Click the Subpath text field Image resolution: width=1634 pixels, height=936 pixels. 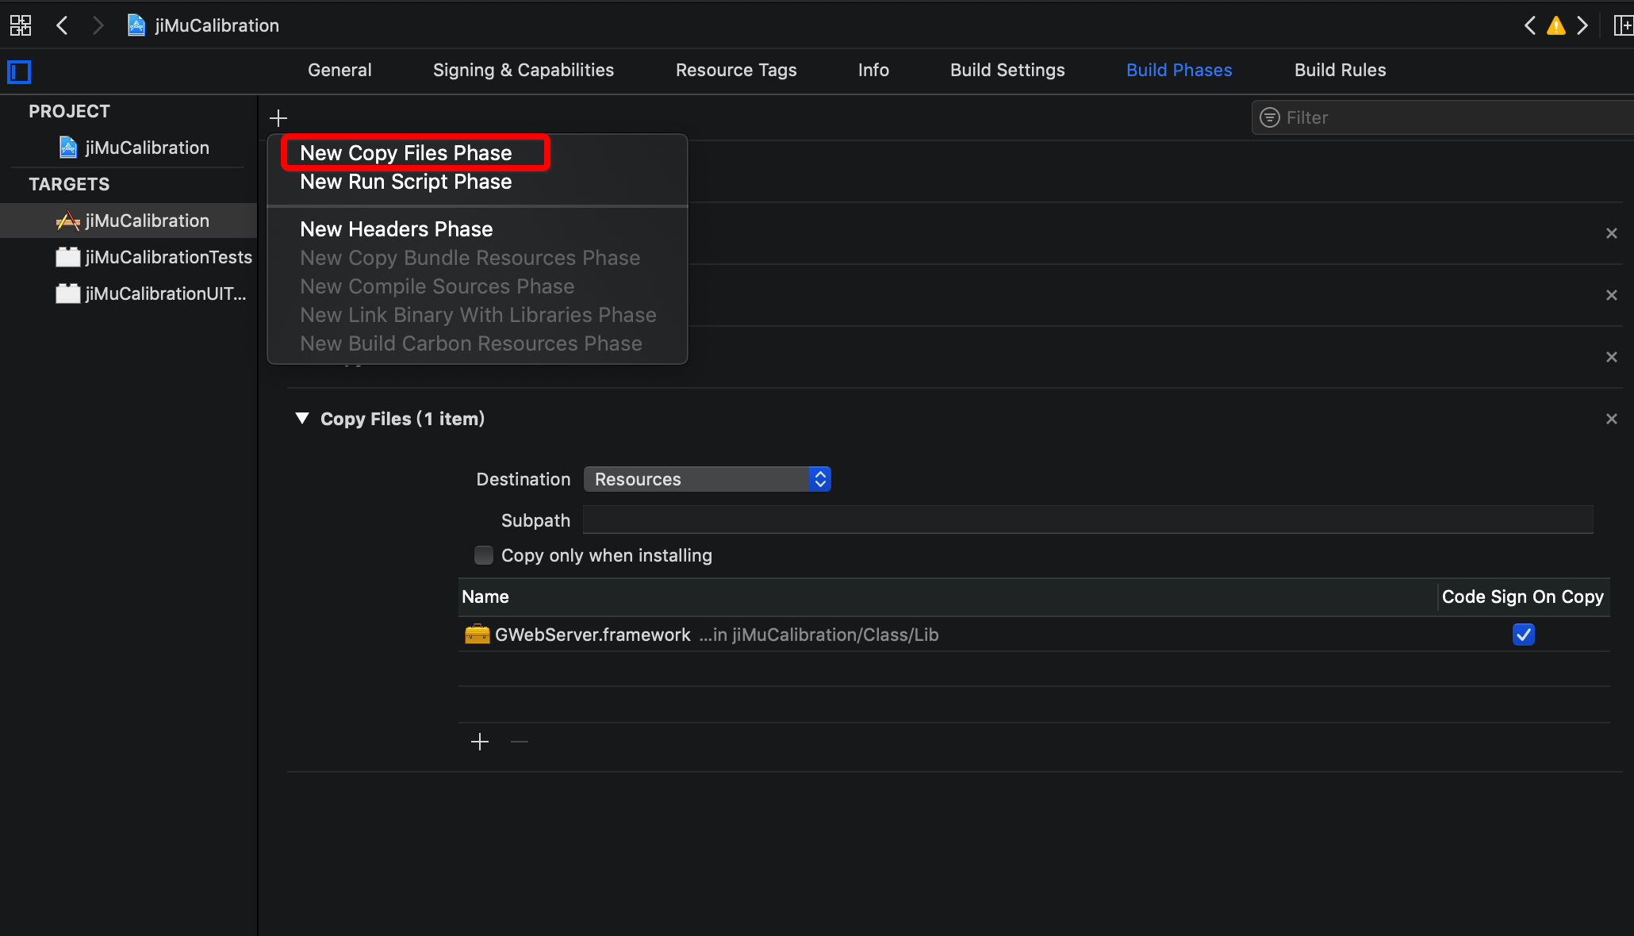1087,520
